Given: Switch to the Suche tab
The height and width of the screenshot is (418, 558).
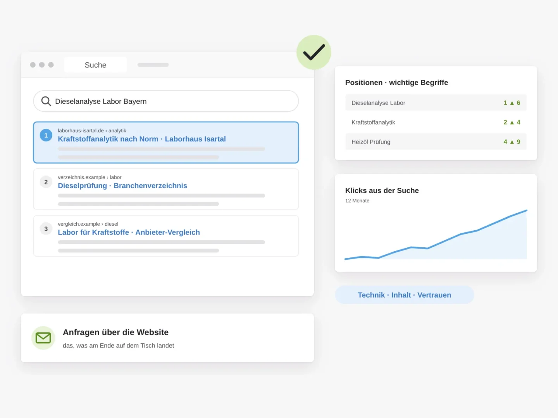Looking at the screenshot, I should point(95,65).
